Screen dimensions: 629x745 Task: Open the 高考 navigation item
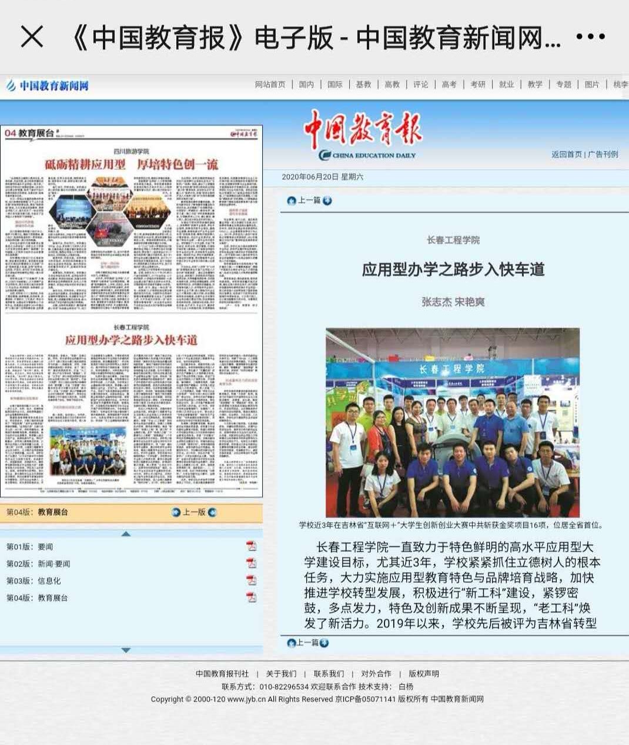[449, 85]
